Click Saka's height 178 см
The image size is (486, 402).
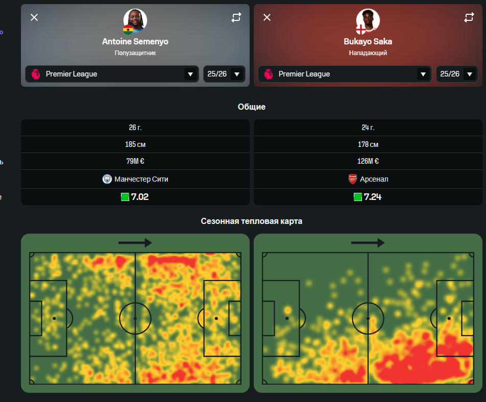tap(368, 144)
